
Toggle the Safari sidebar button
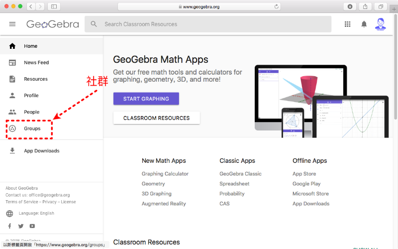pos(54,6)
